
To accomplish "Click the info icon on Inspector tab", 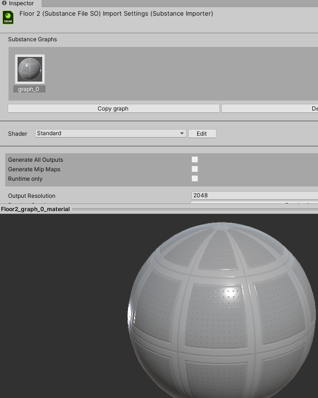I will pos(4,3).
